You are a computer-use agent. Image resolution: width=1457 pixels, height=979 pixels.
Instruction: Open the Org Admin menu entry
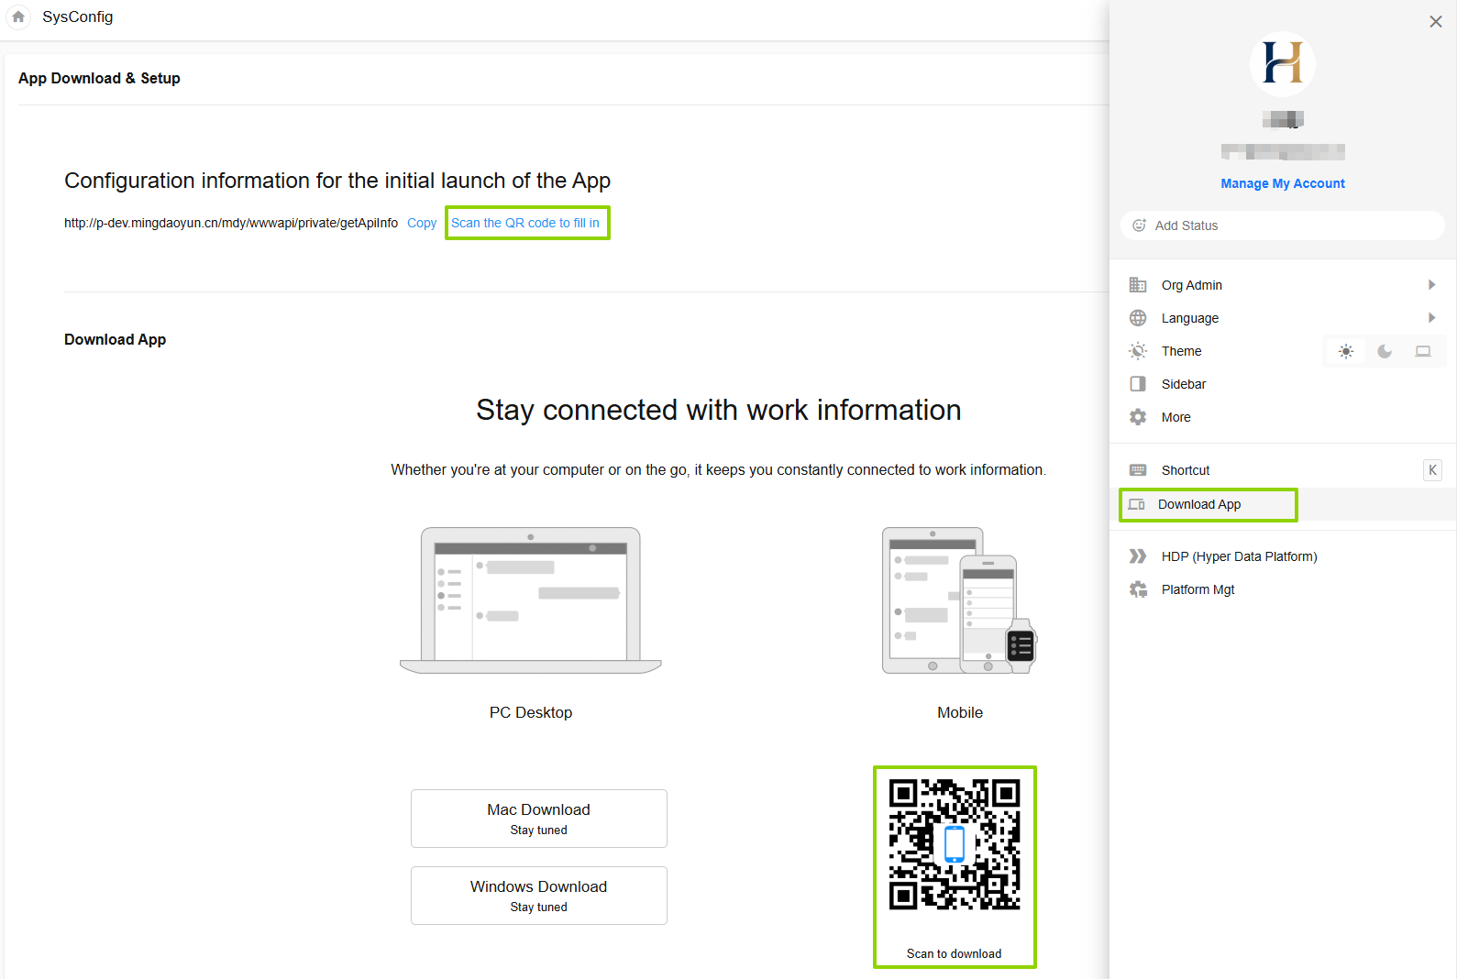(1283, 285)
